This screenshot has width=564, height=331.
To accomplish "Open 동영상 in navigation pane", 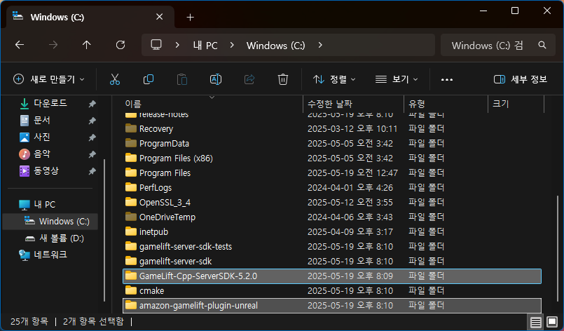I will [x=46, y=170].
